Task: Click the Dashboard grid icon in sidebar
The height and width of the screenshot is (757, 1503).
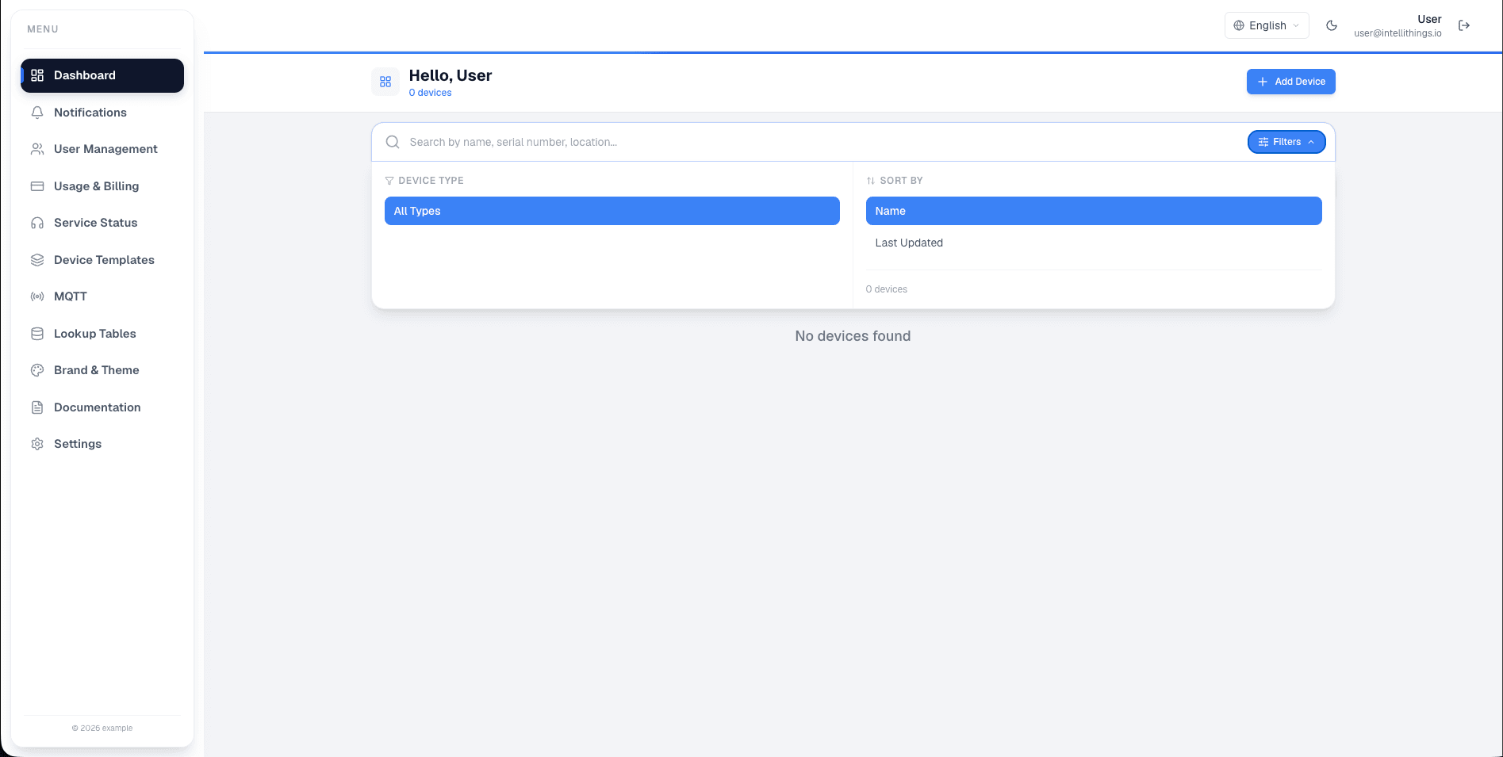Action: pos(37,75)
